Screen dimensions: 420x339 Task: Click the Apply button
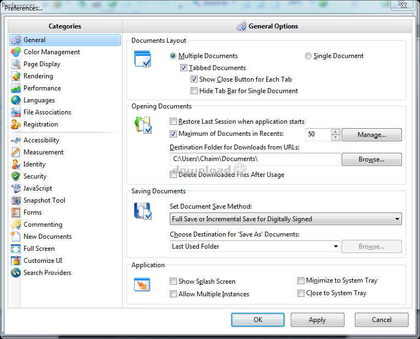pos(317,320)
